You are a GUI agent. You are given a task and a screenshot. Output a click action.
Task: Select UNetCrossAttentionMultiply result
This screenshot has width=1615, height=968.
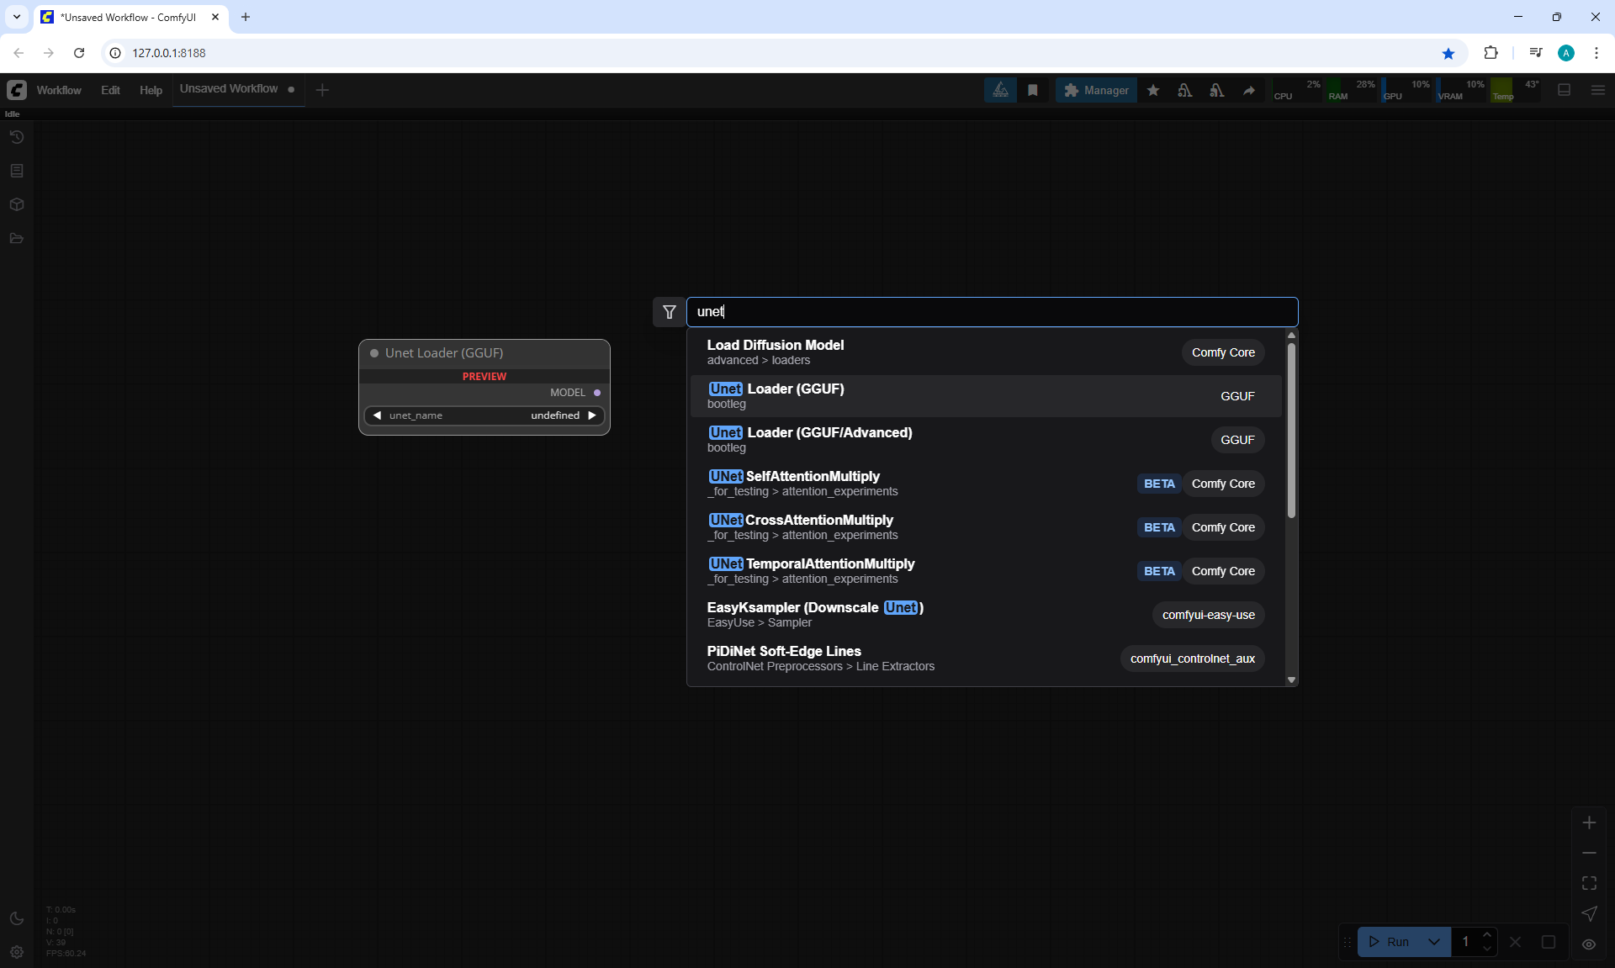986,527
